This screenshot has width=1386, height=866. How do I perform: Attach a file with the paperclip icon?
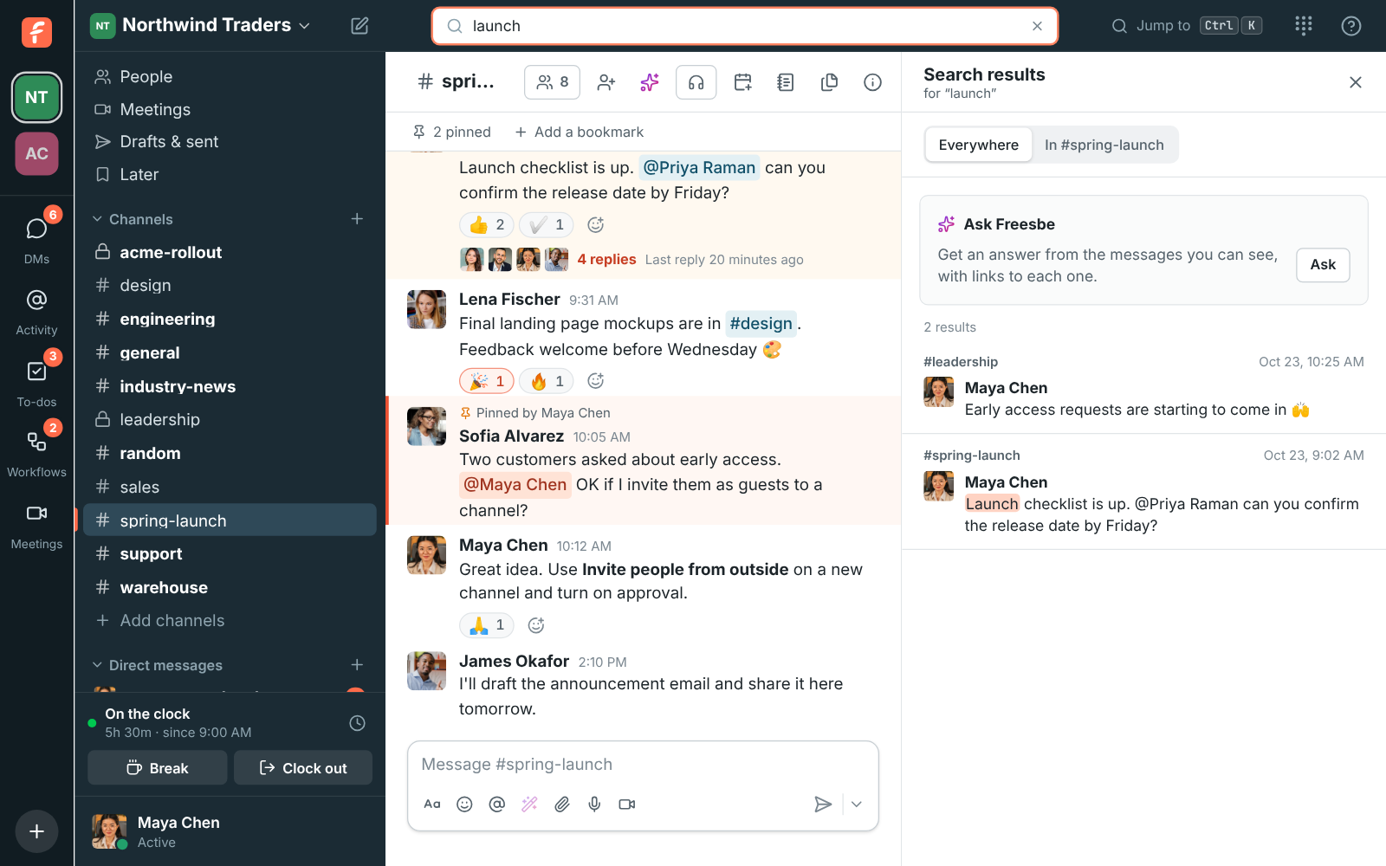tap(562, 805)
